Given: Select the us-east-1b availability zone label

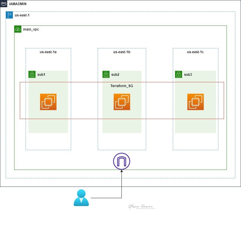Looking at the screenshot, I should coord(121,52).
